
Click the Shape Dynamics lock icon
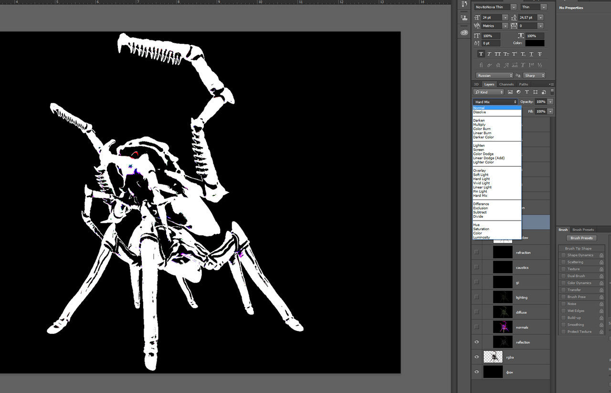click(601, 255)
